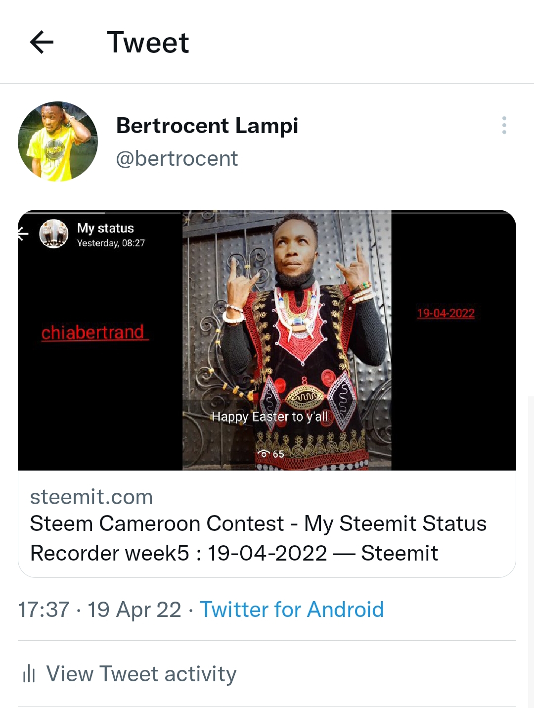Click the small My status avatar
The height and width of the screenshot is (708, 534).
(53, 234)
